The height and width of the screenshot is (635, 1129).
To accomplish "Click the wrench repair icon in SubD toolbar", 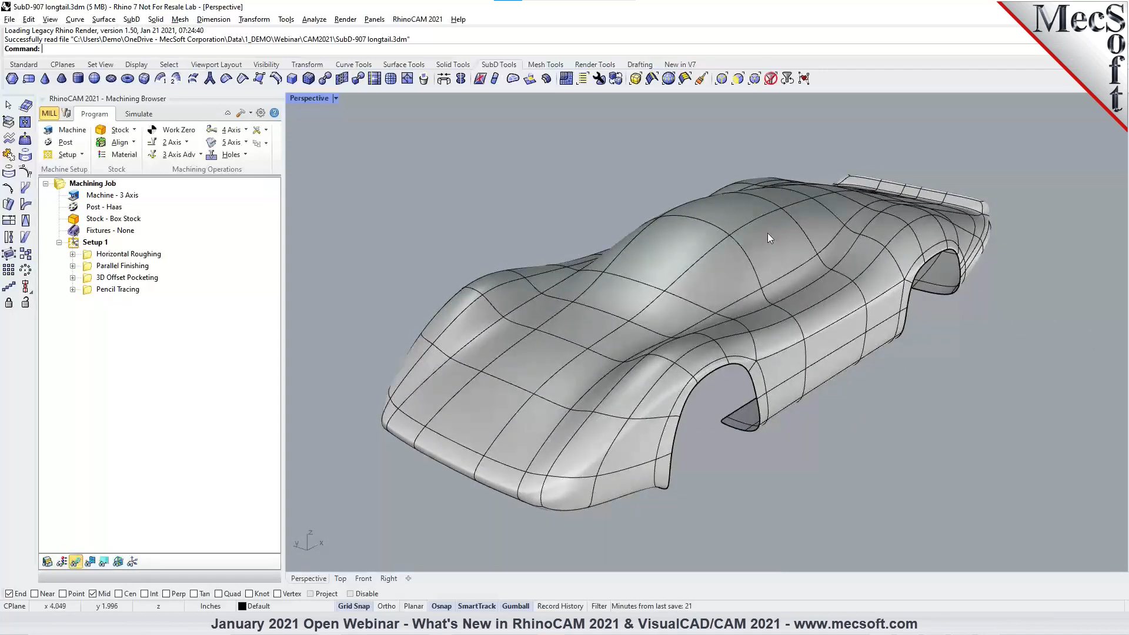I will pos(599,79).
